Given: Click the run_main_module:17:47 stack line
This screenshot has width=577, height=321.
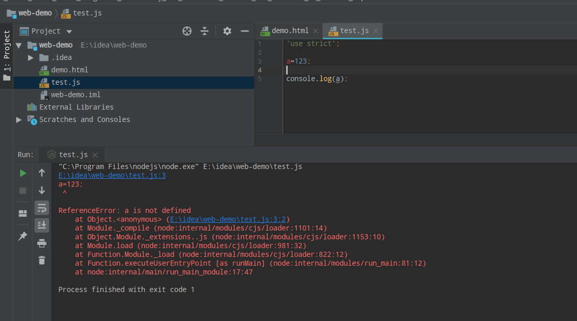Looking at the screenshot, I should [164, 272].
